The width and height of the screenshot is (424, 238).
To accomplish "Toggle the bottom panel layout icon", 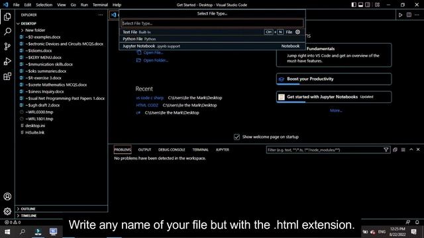I will tap(360, 5).
